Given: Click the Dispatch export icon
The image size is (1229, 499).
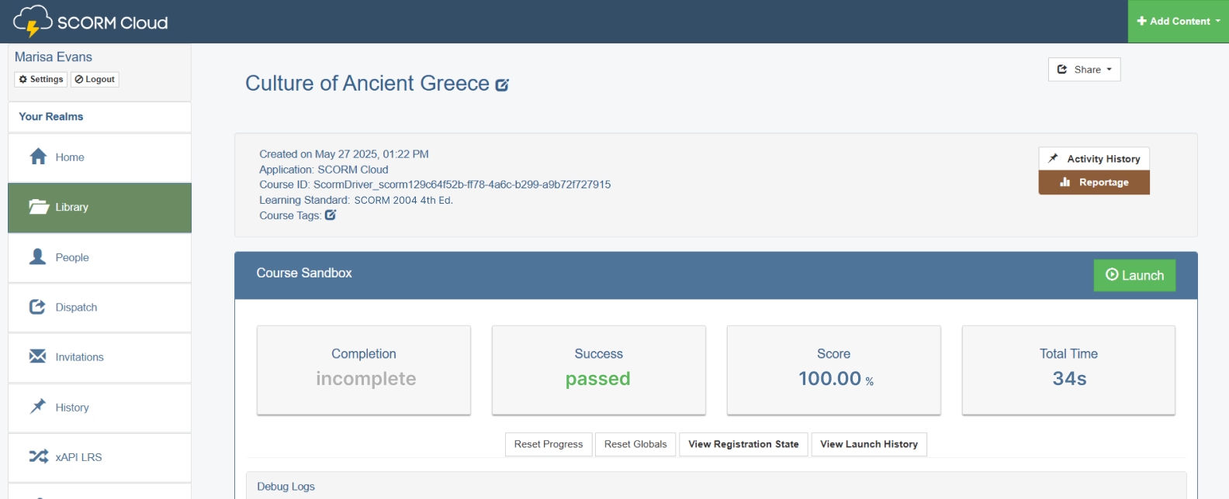Looking at the screenshot, I should point(36,306).
